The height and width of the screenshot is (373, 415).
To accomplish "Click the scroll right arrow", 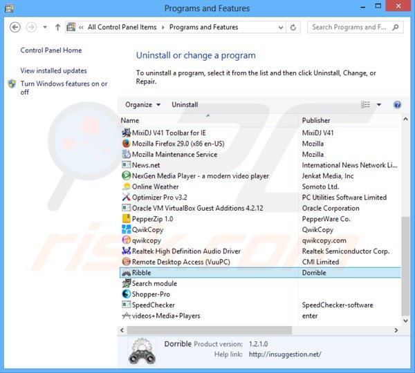I will (x=396, y=330).
